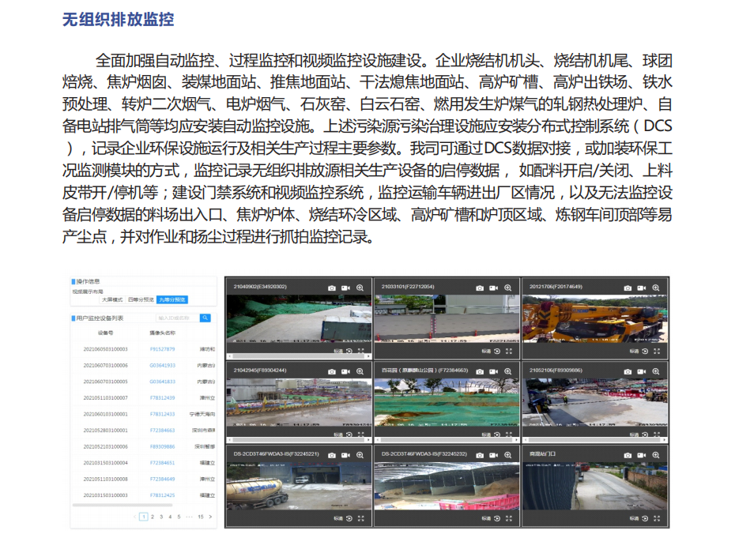The height and width of the screenshot is (553, 735).
Task: Click 设备号 column header
Action: pos(105,333)
